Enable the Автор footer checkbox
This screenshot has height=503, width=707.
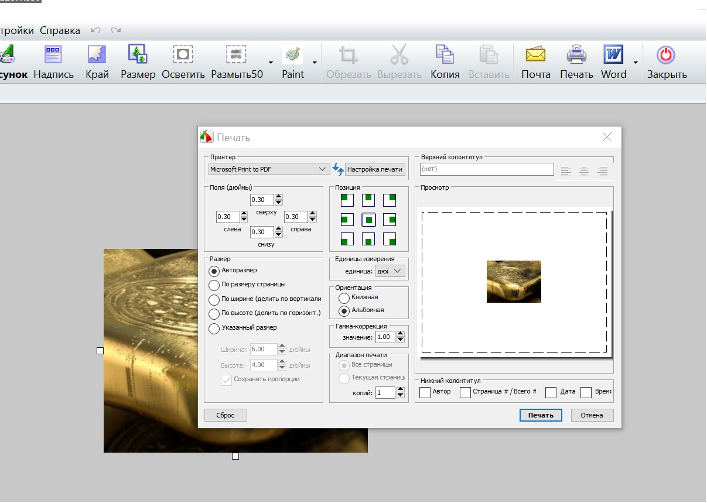coord(425,392)
